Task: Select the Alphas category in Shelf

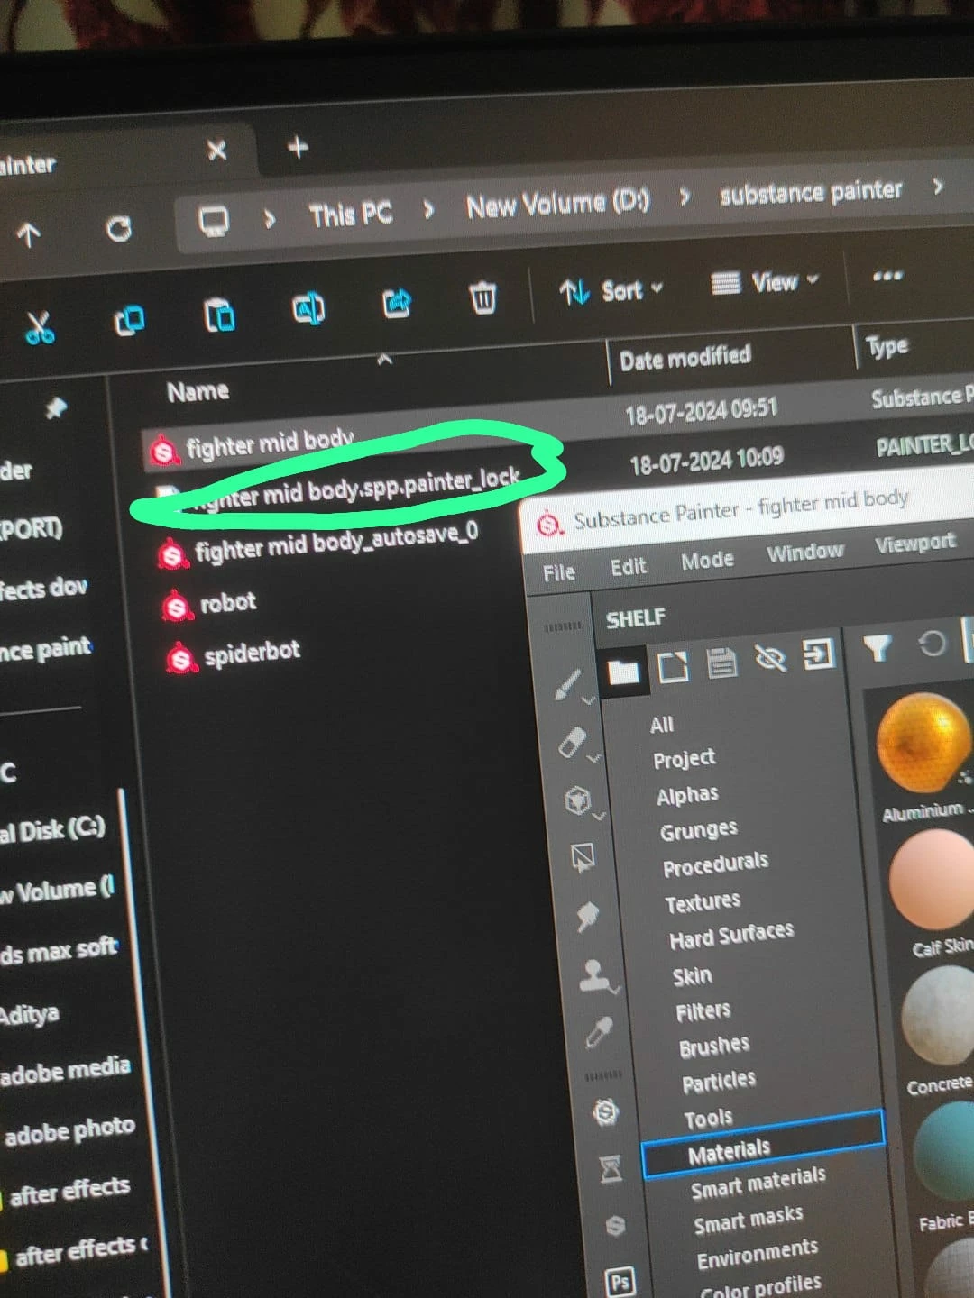Action: 687,795
